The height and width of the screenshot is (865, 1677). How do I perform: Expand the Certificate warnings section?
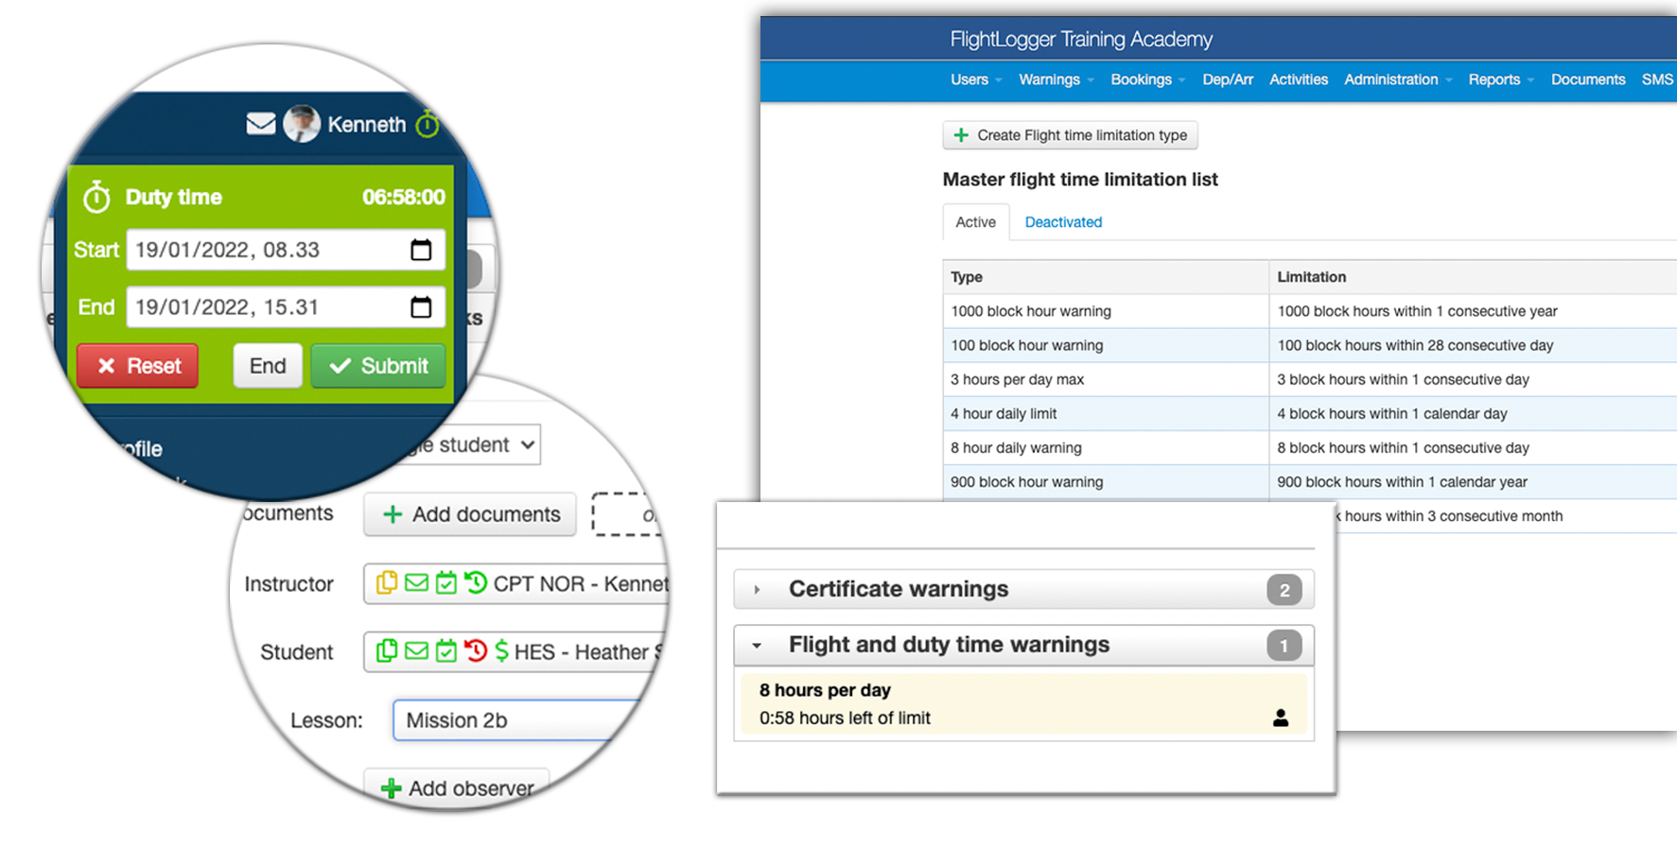1024,589
